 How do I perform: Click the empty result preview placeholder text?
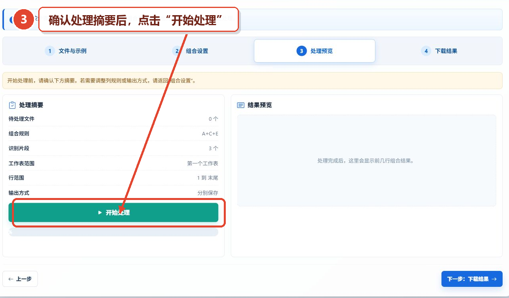pos(366,161)
